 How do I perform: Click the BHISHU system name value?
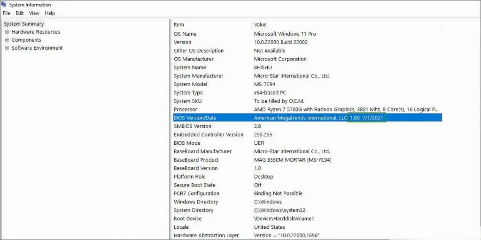point(263,67)
